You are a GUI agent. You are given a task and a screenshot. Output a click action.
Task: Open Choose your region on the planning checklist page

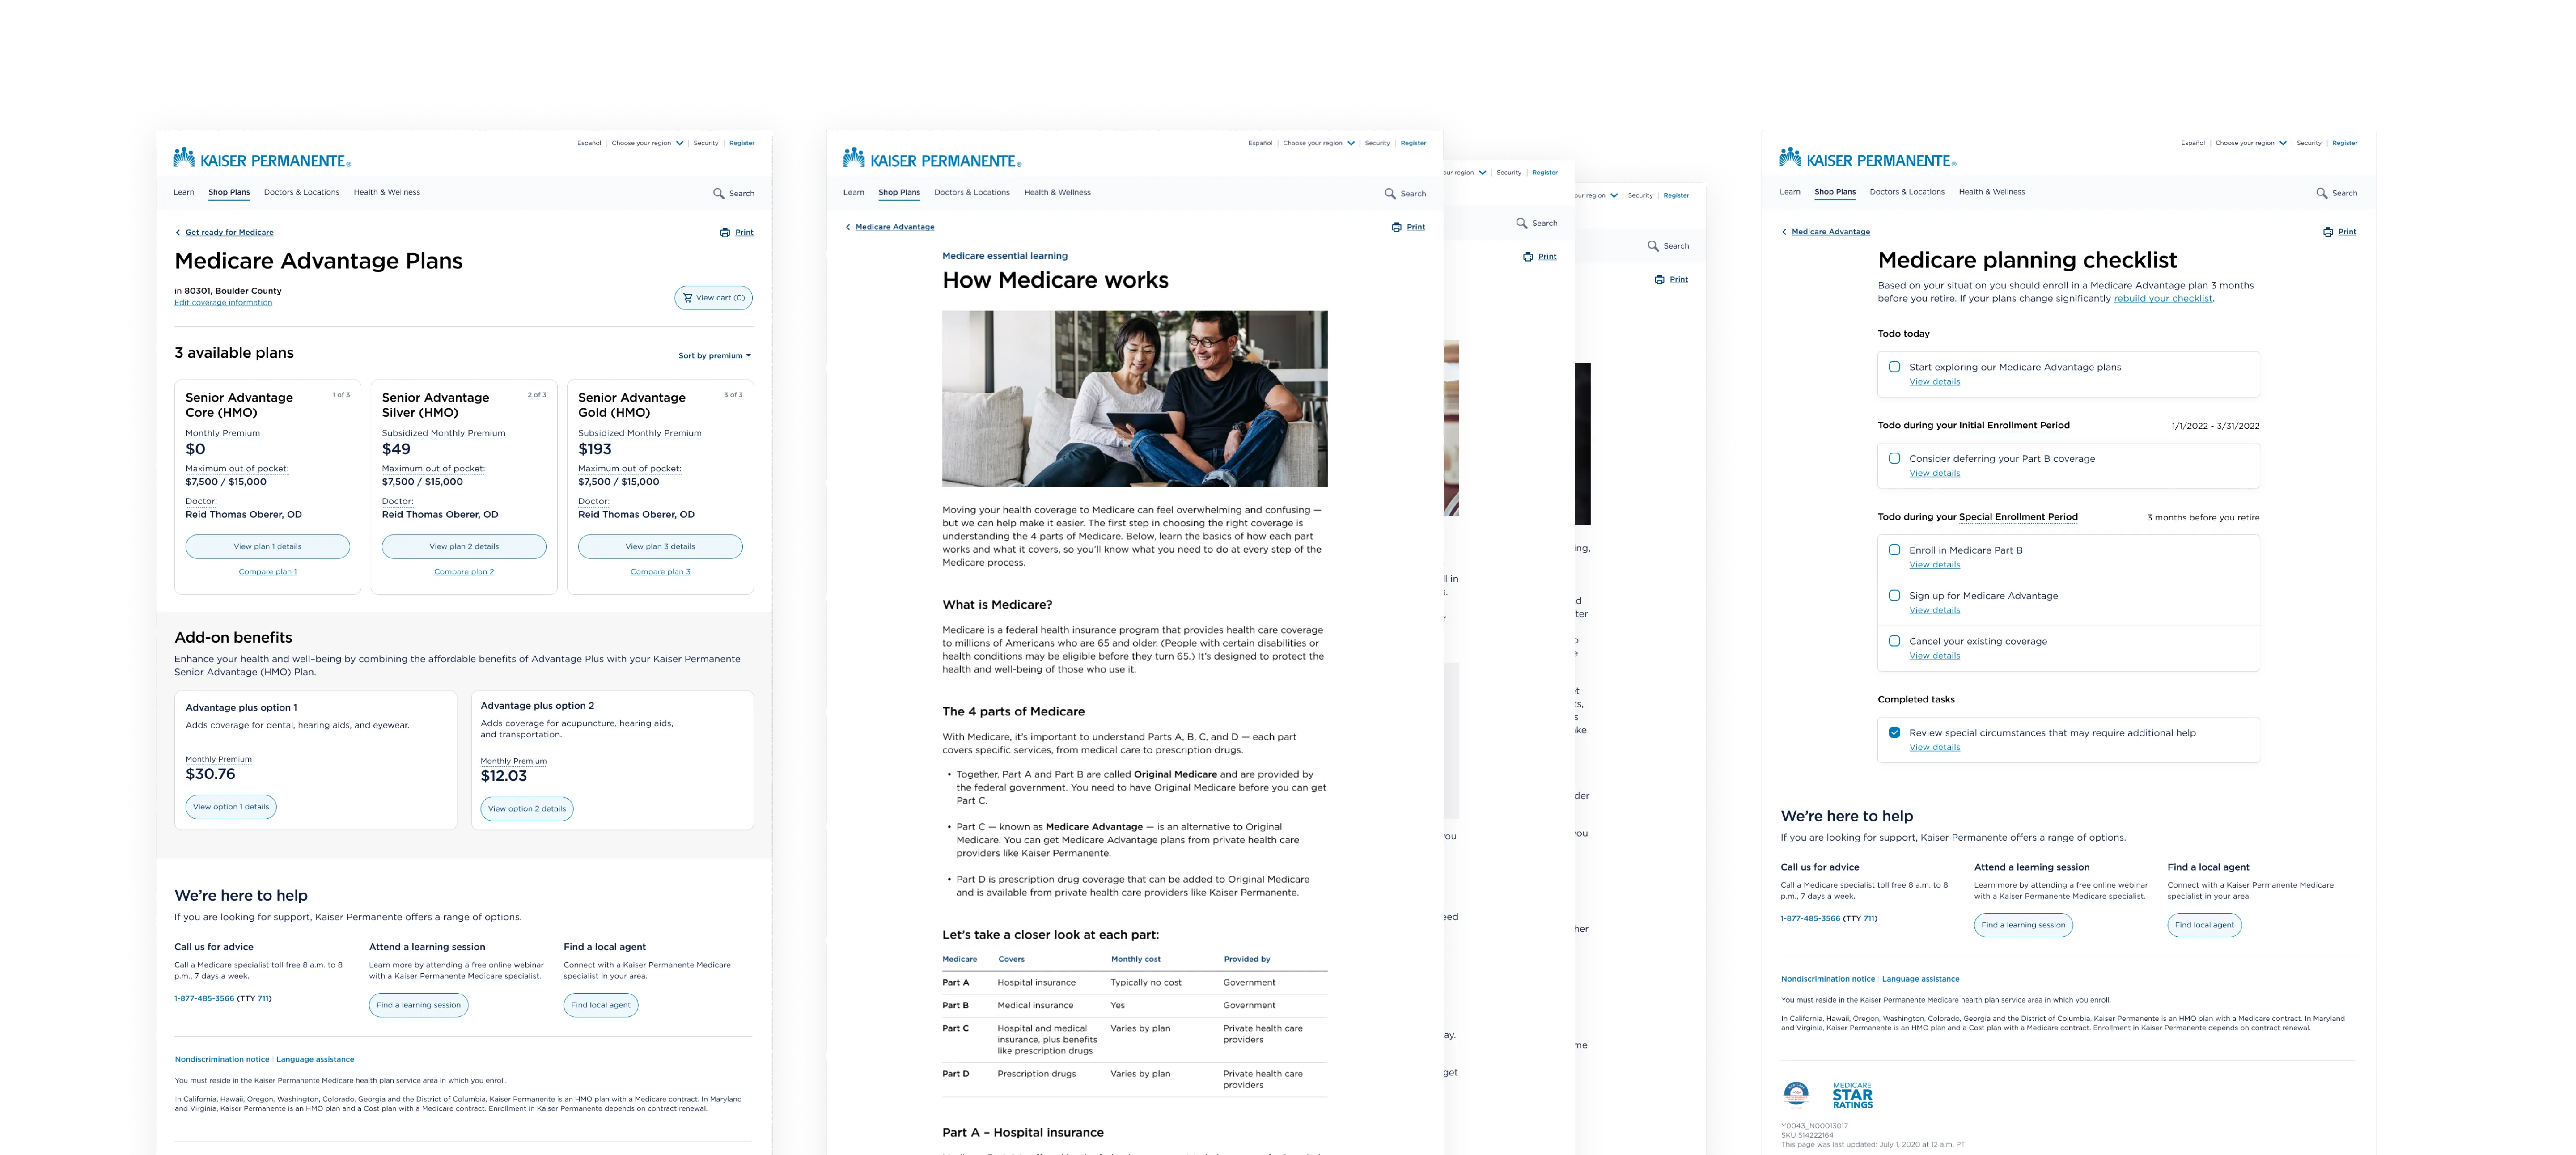click(x=2251, y=143)
